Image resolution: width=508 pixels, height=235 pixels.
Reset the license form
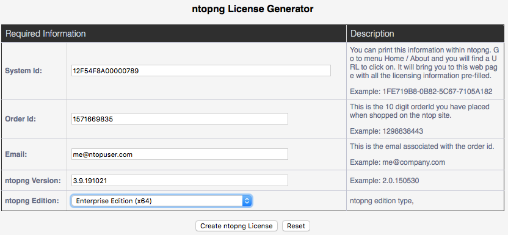point(296,226)
